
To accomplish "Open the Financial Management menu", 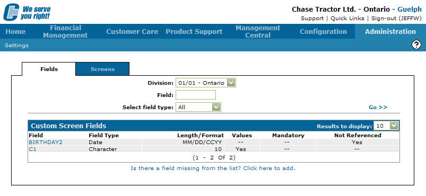I will click(65, 31).
